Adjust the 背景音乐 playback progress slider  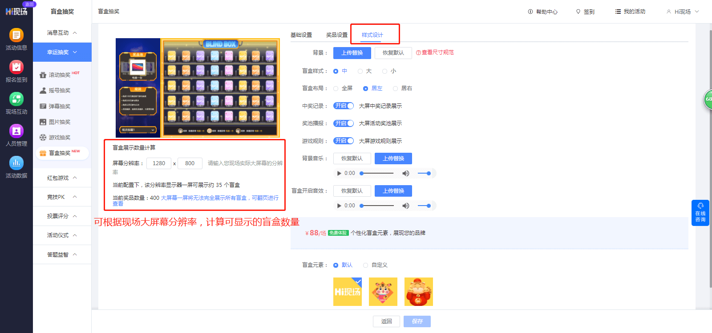pos(377,173)
